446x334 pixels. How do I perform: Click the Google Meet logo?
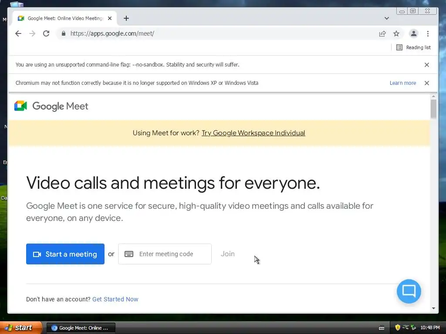click(51, 106)
